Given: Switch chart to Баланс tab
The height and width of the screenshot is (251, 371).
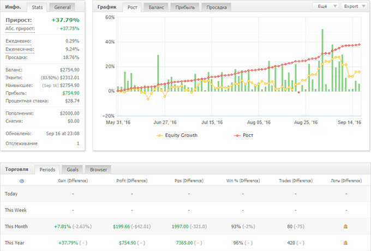Looking at the screenshot, I should [x=156, y=7].
